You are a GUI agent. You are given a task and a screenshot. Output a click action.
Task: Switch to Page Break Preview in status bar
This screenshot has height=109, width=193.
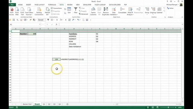157,107
